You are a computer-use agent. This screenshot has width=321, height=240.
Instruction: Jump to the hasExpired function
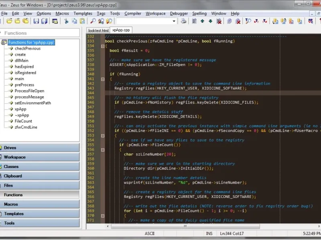click(x=24, y=67)
